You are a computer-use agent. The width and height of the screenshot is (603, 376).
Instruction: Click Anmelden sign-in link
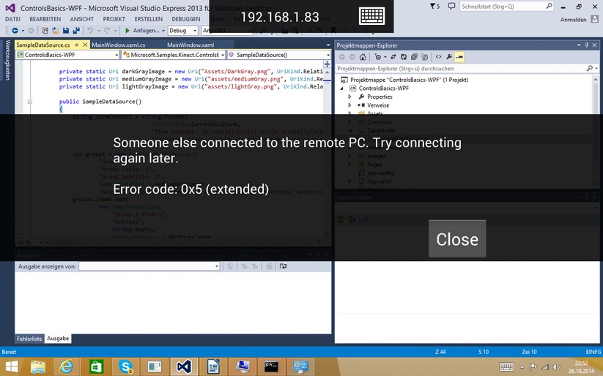(573, 20)
